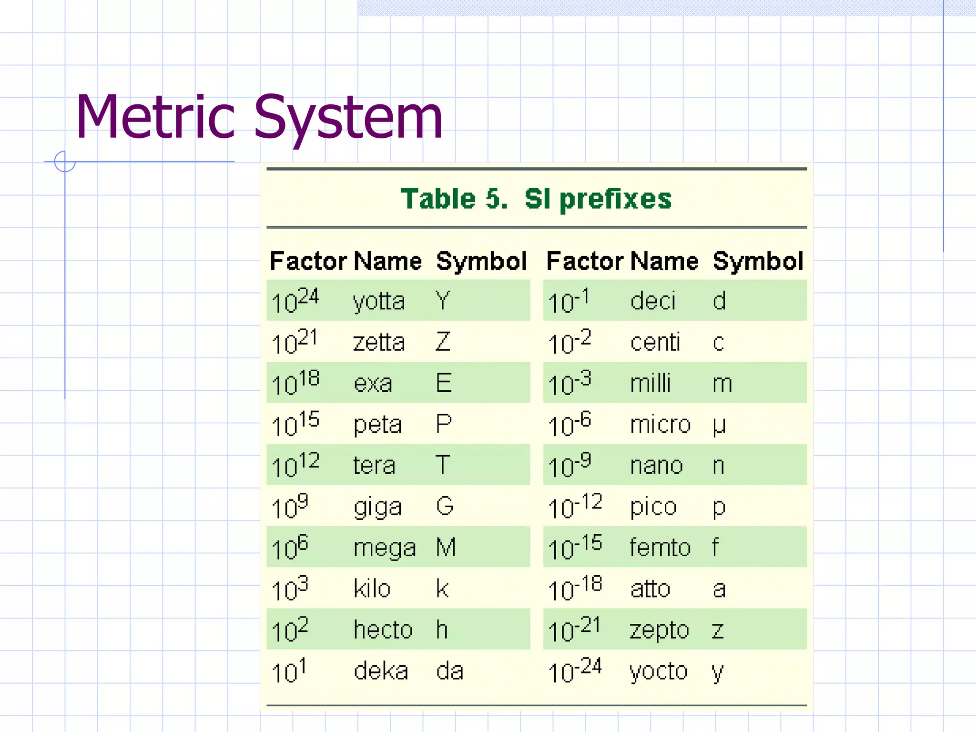The height and width of the screenshot is (732, 976).
Task: Click the factor 10^21 in zetta row
Action: [x=294, y=342]
